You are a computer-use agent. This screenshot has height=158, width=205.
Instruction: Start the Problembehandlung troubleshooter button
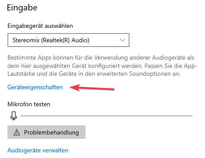tap(46, 132)
